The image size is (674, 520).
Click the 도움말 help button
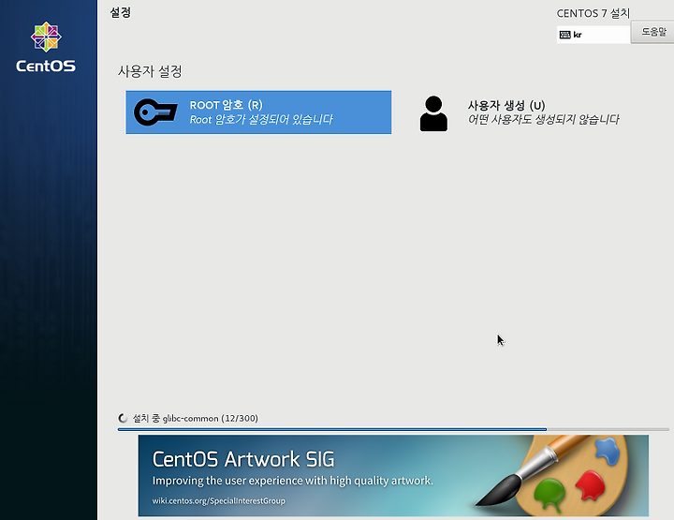pos(653,32)
